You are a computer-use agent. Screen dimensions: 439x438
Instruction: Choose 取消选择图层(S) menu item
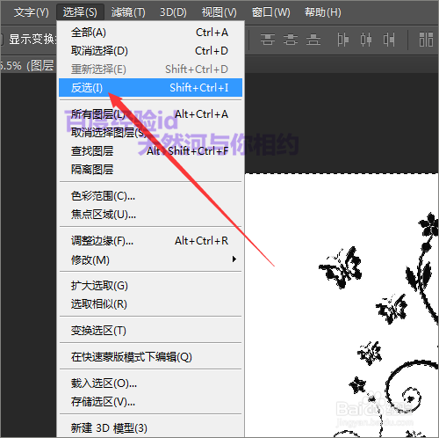click(x=150, y=133)
